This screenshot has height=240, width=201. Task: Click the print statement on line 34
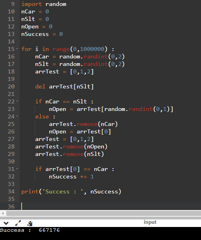coord(71,191)
